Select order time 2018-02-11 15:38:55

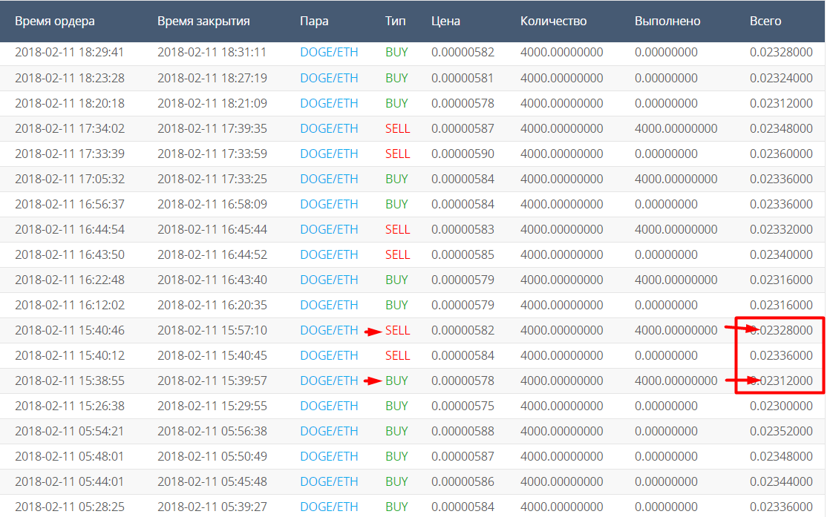point(69,381)
